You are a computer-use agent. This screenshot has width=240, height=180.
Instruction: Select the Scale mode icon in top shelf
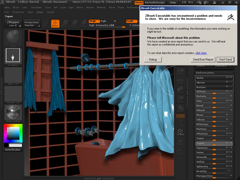74,23
